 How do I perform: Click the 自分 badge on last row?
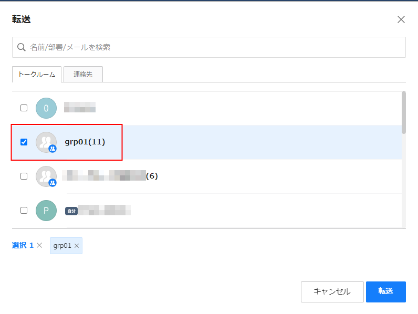pyautogui.click(x=71, y=211)
